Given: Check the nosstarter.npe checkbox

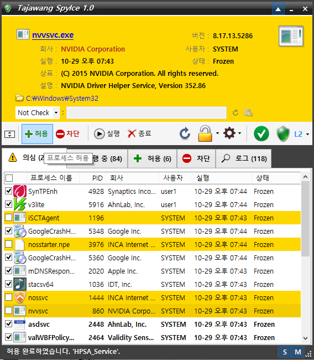Looking at the screenshot, I should tap(8, 244).
